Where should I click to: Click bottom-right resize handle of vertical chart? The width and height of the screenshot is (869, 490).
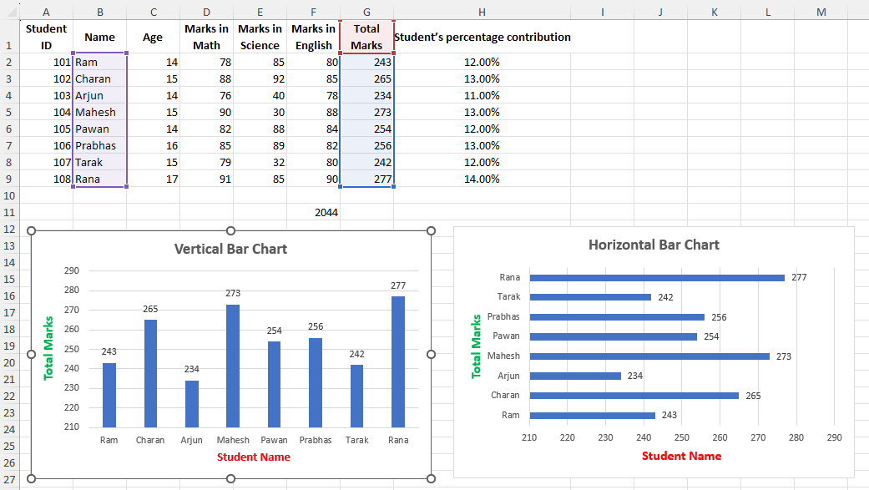(x=431, y=478)
